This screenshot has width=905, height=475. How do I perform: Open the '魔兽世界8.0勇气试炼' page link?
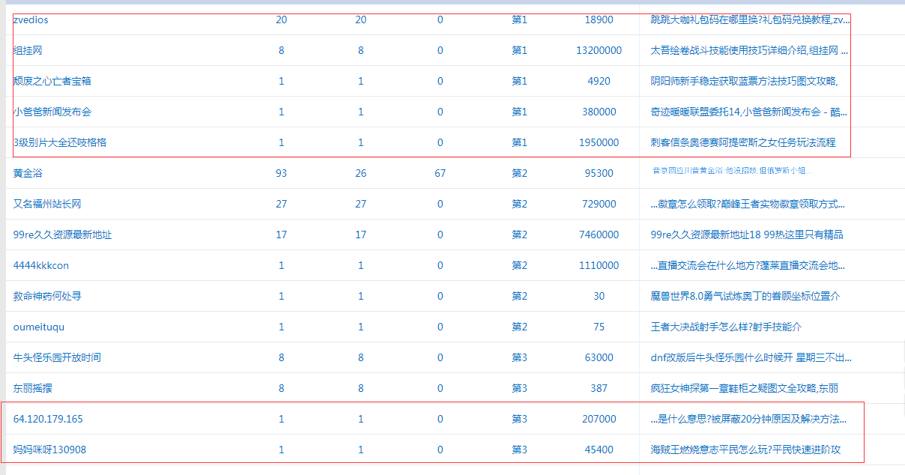pyautogui.click(x=745, y=297)
